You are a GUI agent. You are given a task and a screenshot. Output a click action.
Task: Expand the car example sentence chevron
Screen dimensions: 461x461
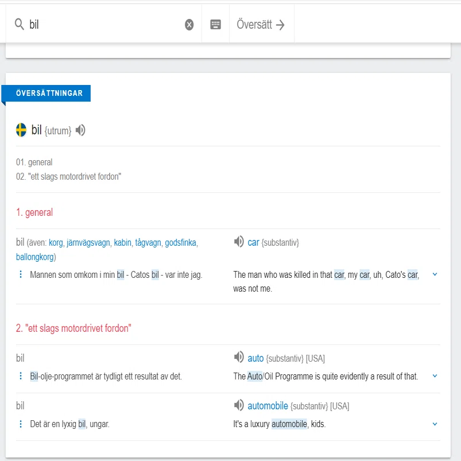coord(435,274)
